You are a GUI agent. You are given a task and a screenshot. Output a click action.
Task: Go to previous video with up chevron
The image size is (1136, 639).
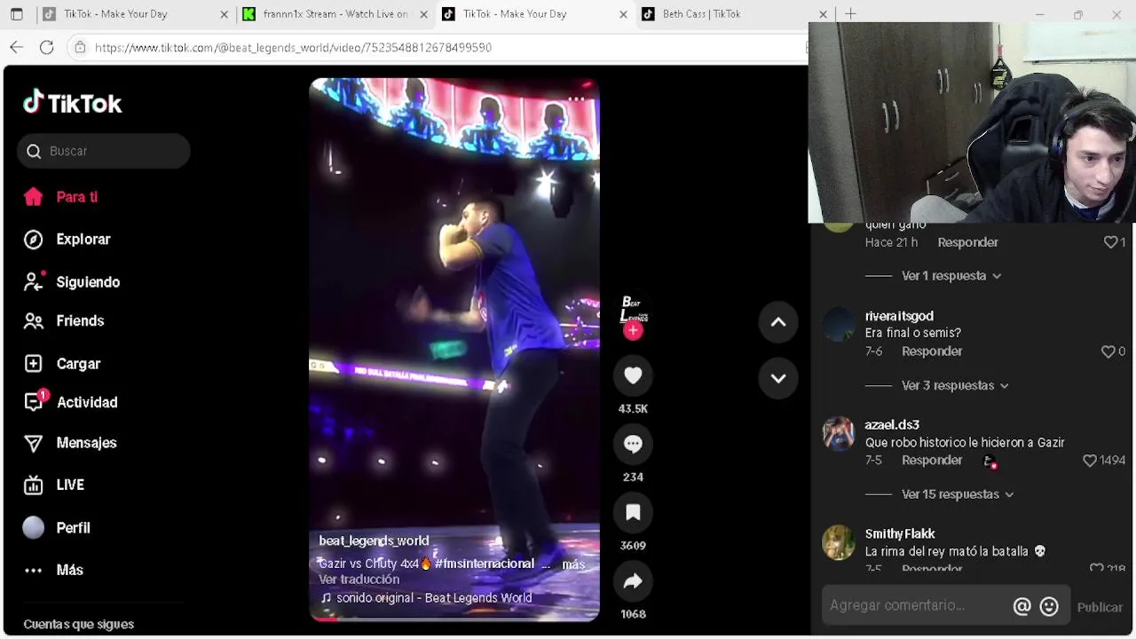(x=778, y=322)
